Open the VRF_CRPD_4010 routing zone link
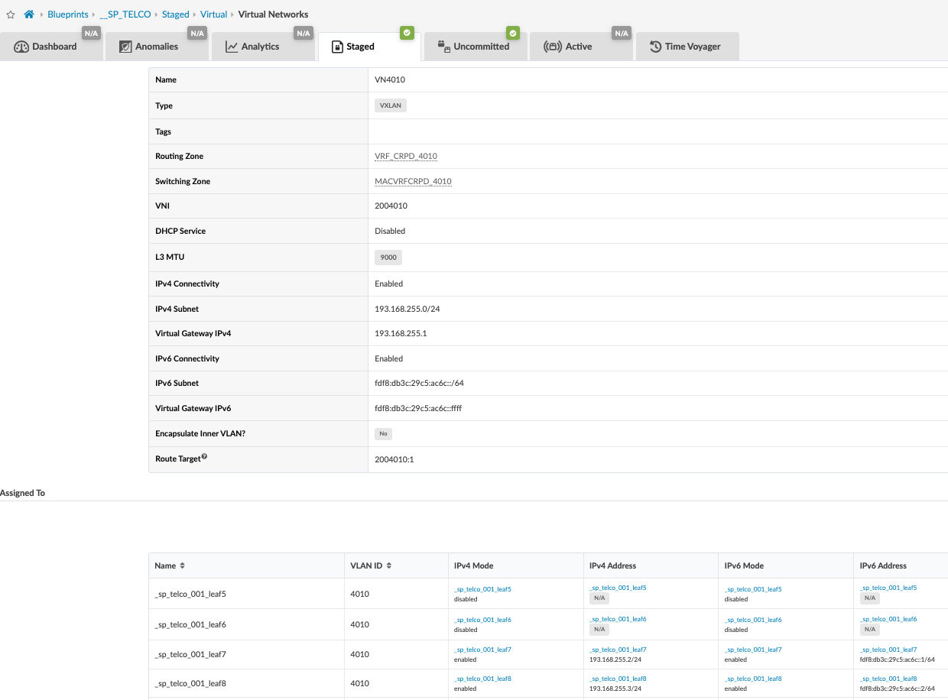948x700 pixels. (x=406, y=157)
